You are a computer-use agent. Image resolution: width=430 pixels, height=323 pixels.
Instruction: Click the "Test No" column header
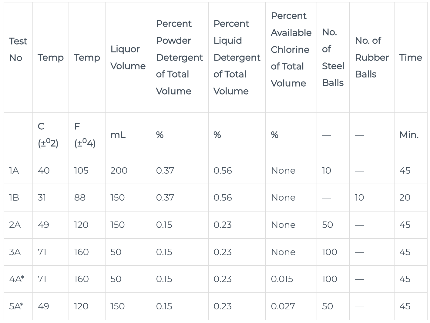18,49
